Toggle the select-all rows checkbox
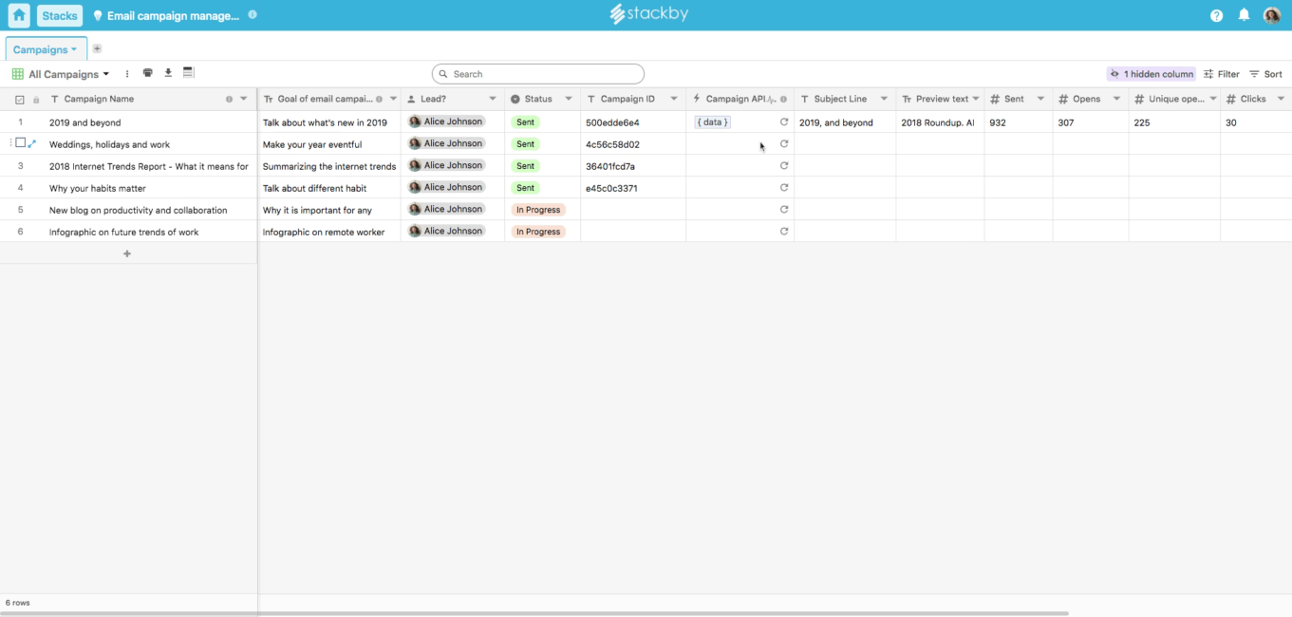 point(20,100)
